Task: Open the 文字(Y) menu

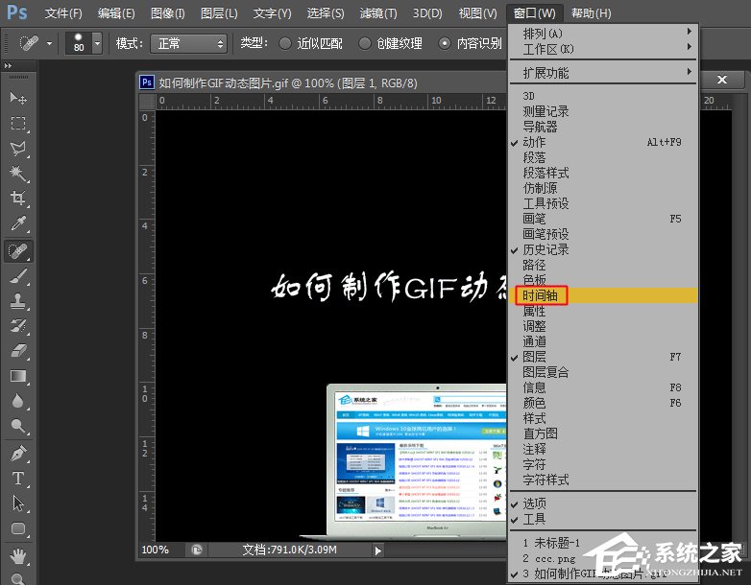Action: pyautogui.click(x=272, y=12)
